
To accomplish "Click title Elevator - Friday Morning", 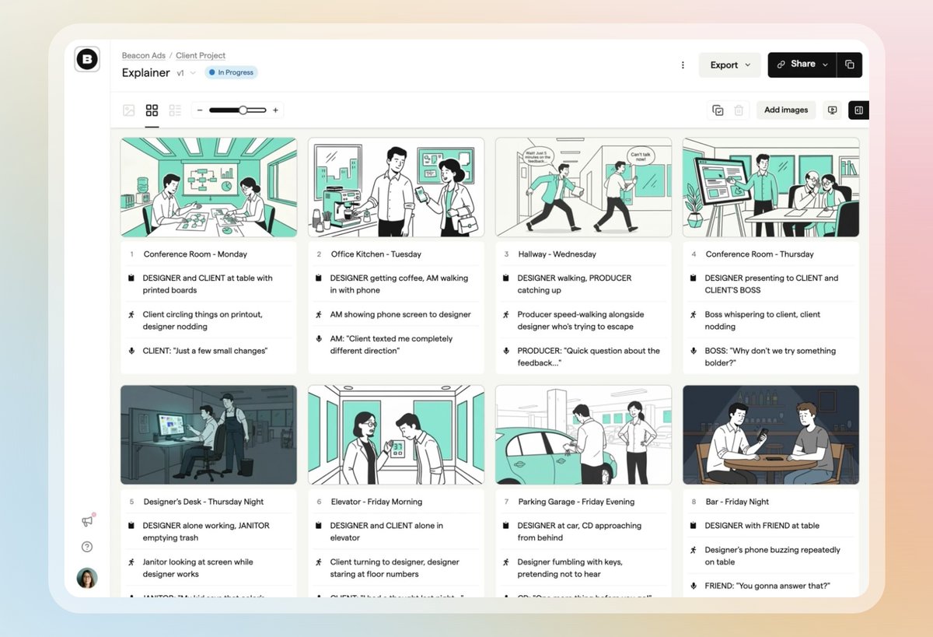I will 377,502.
